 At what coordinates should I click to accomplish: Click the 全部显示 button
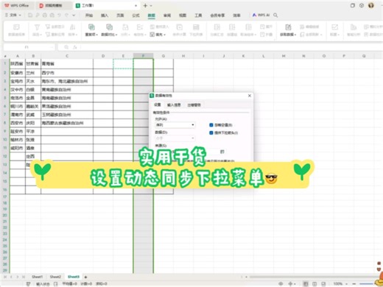pyautogui.click(x=55, y=26)
